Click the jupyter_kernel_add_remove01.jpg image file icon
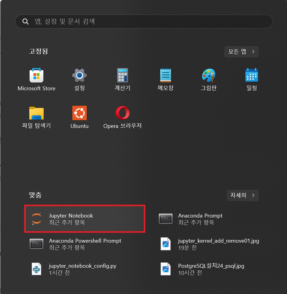The image size is (287, 294). pos(166,244)
